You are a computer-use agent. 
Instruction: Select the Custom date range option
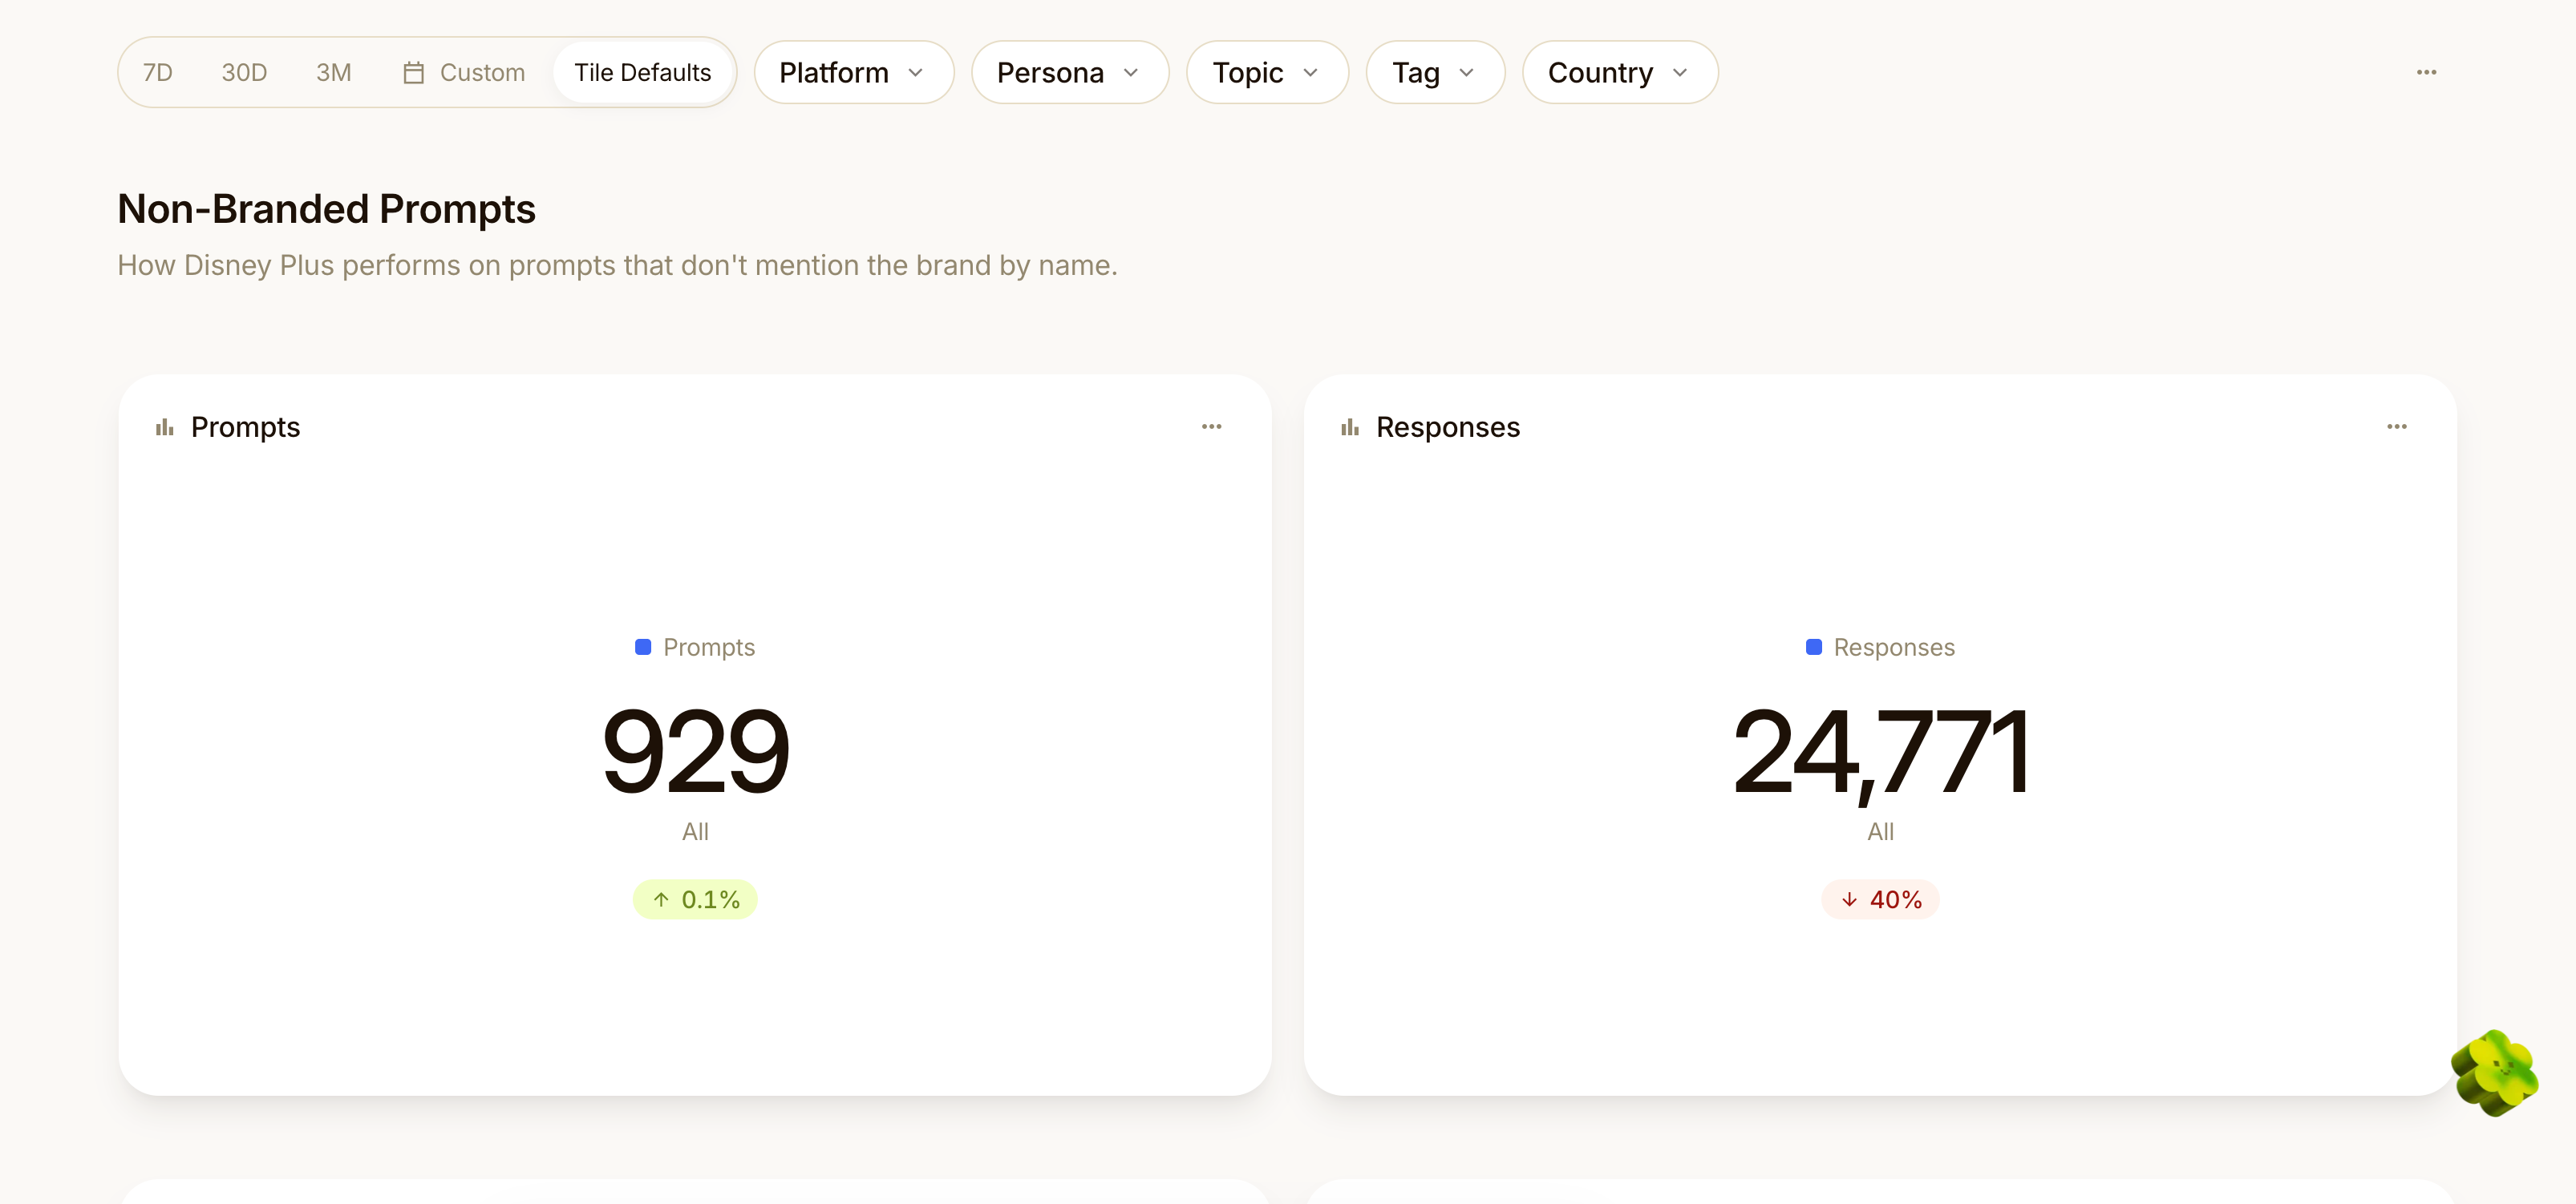click(464, 73)
